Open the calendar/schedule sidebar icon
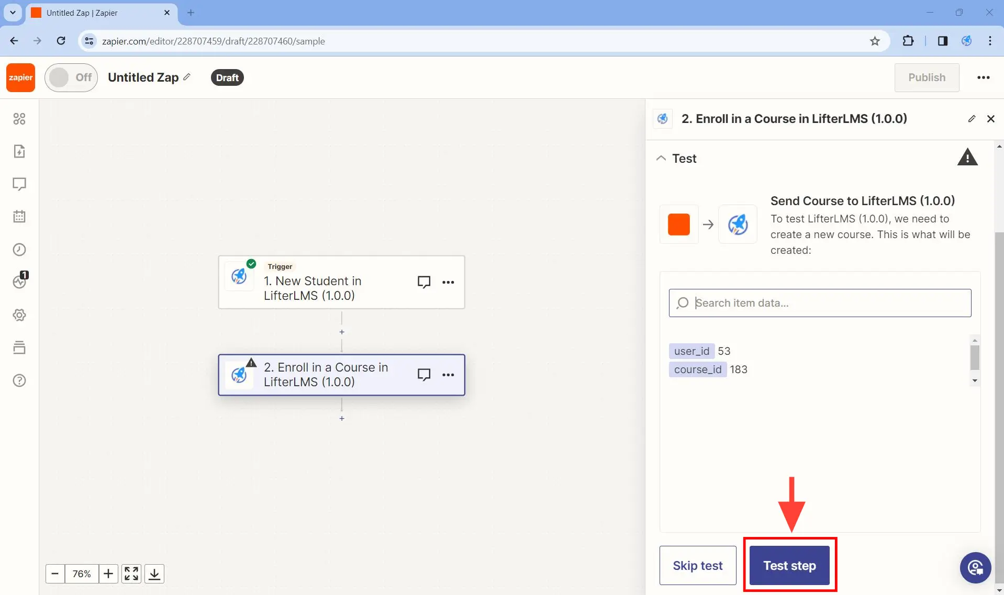1004x595 pixels. coord(19,217)
